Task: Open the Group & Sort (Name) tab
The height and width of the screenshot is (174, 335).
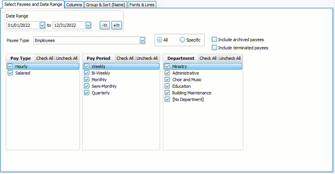Action: [105, 5]
